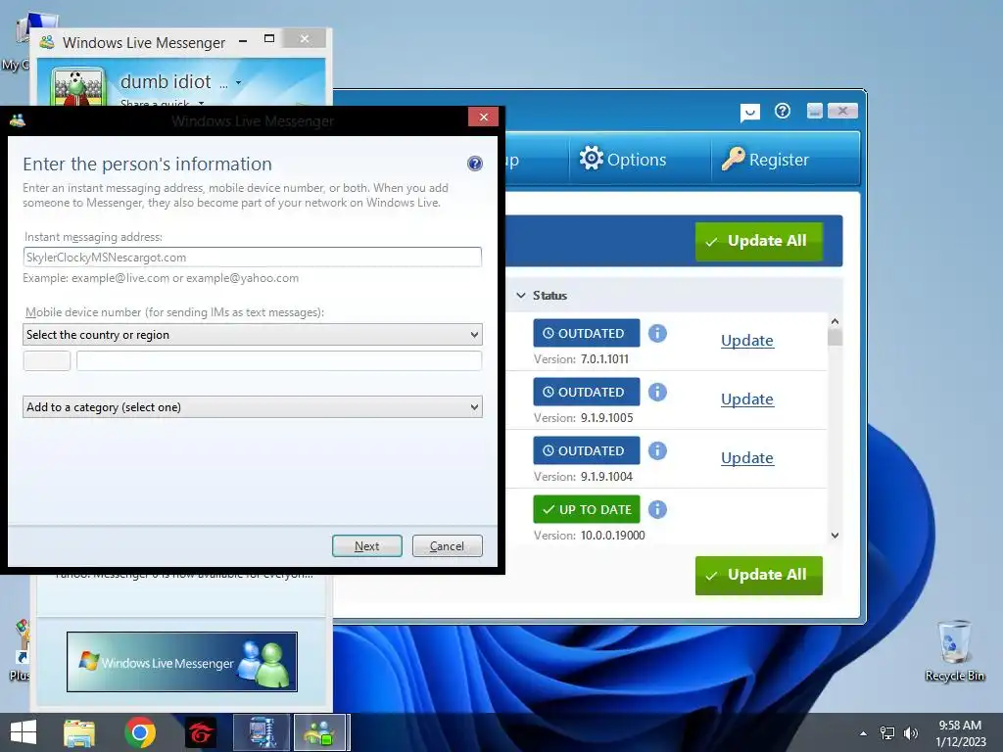This screenshot has width=1003, height=752.
Task: Click the Next button
Action: pos(367,546)
